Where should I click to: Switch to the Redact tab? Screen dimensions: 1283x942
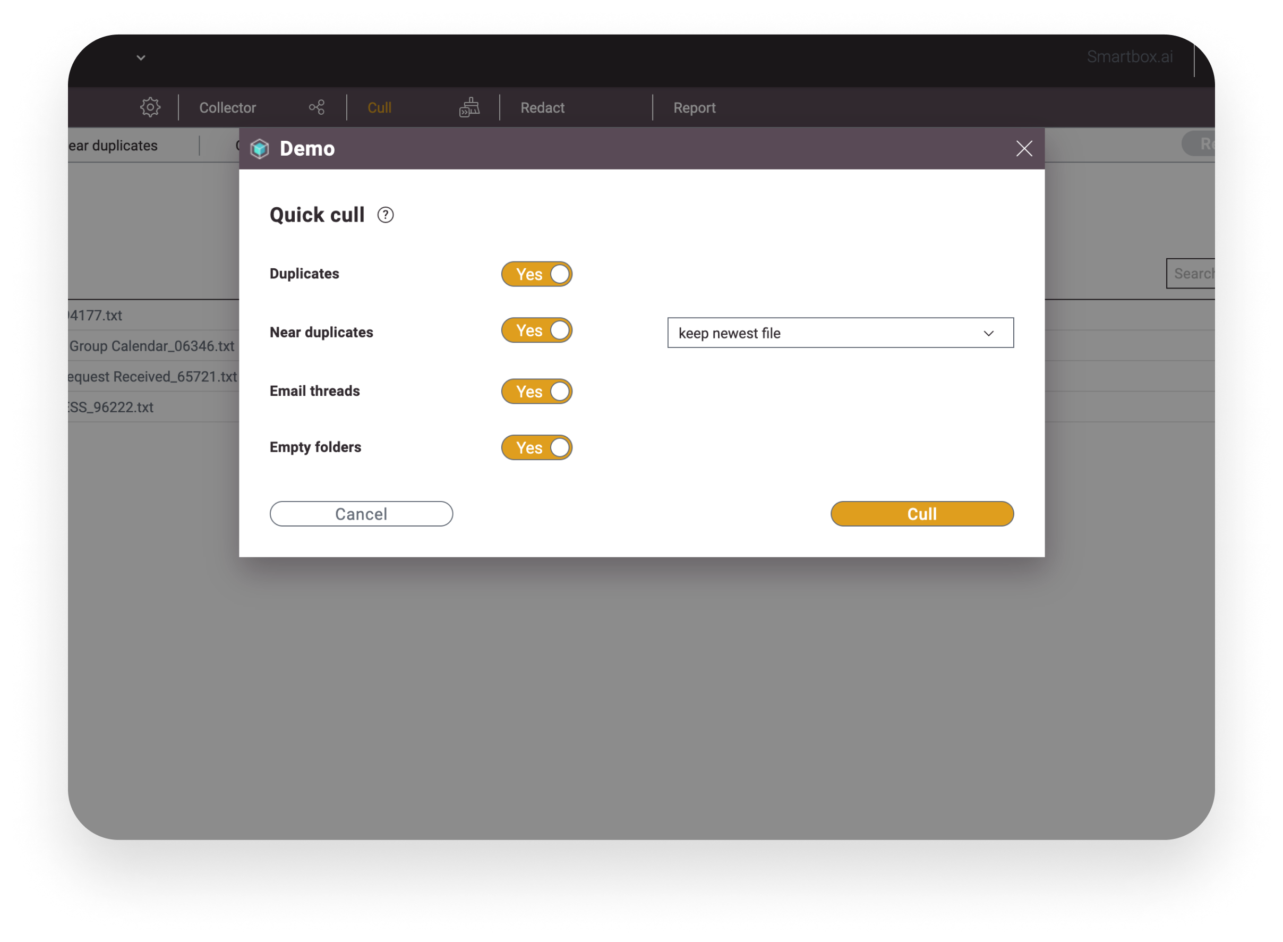542,108
